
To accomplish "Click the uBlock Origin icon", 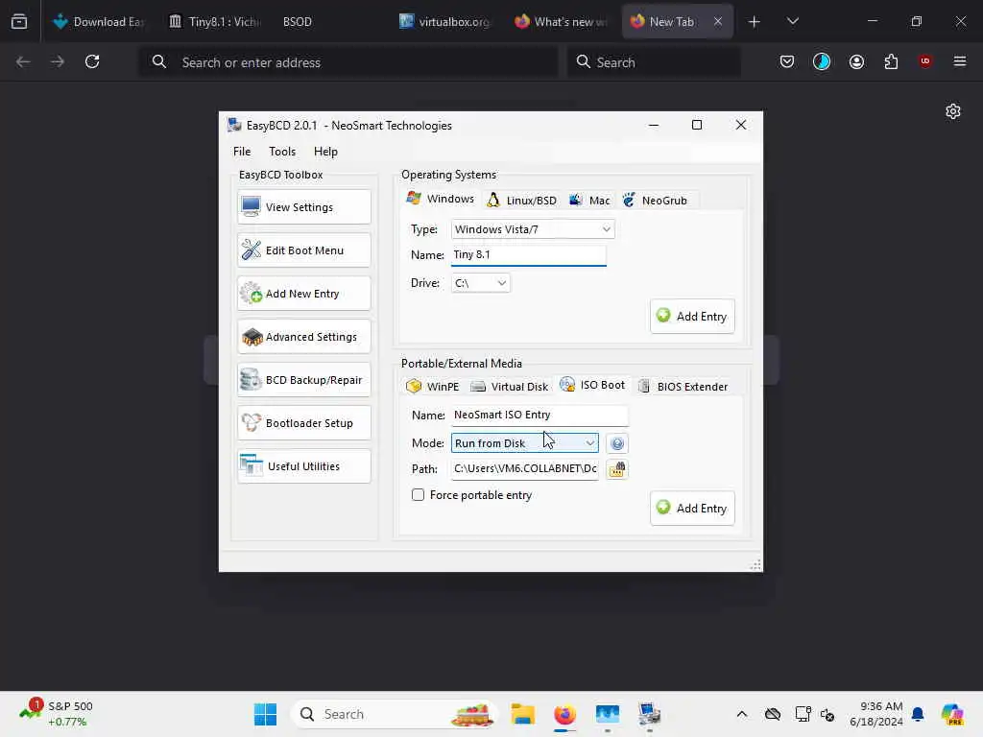I will point(925,61).
